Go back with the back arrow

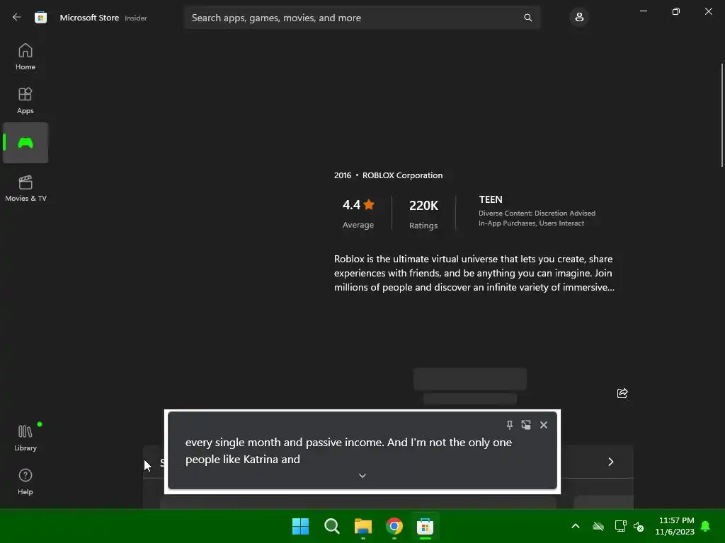click(17, 18)
